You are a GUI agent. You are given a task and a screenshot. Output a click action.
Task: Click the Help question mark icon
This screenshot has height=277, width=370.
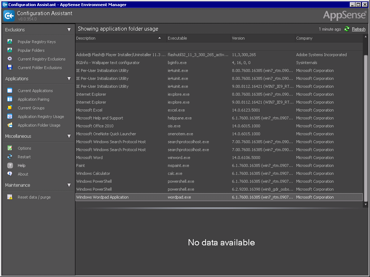(x=10, y=165)
